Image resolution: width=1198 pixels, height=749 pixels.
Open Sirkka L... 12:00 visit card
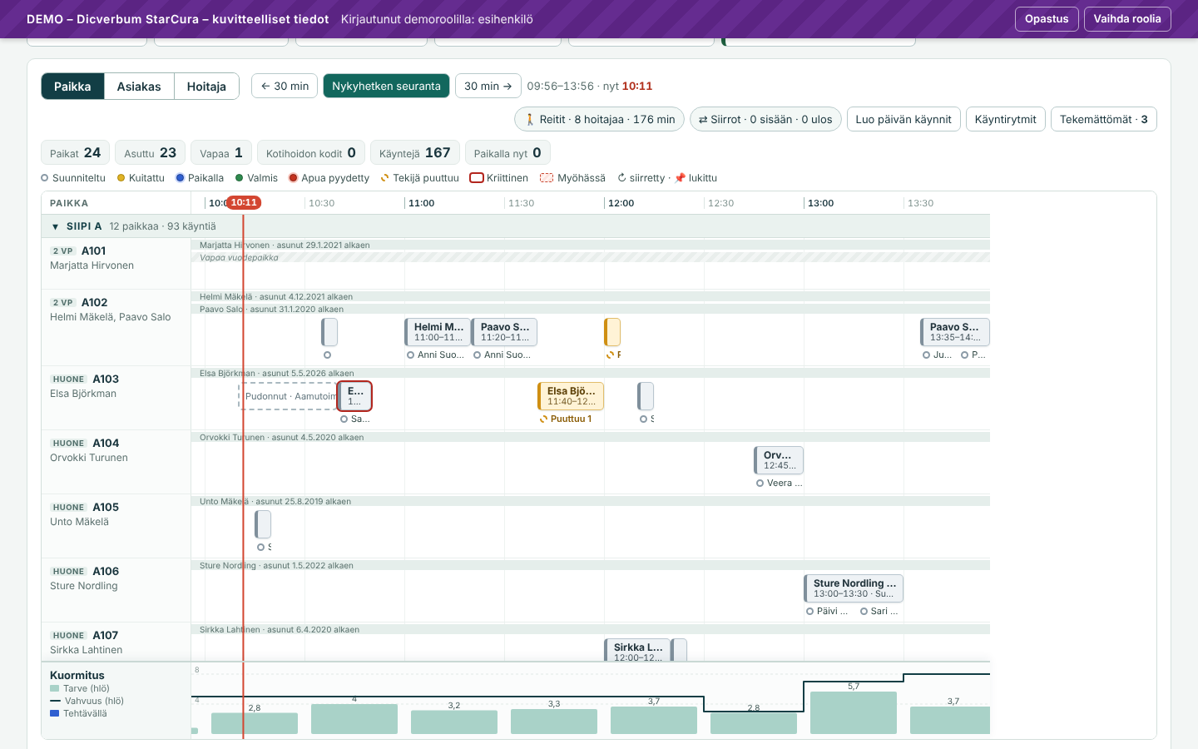point(637,651)
